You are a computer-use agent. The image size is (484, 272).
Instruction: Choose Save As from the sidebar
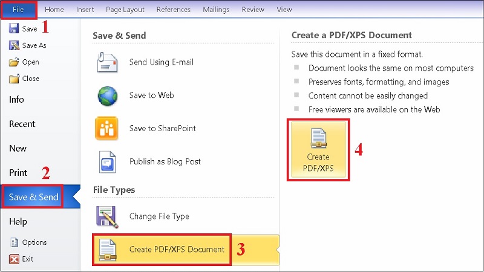(34, 45)
